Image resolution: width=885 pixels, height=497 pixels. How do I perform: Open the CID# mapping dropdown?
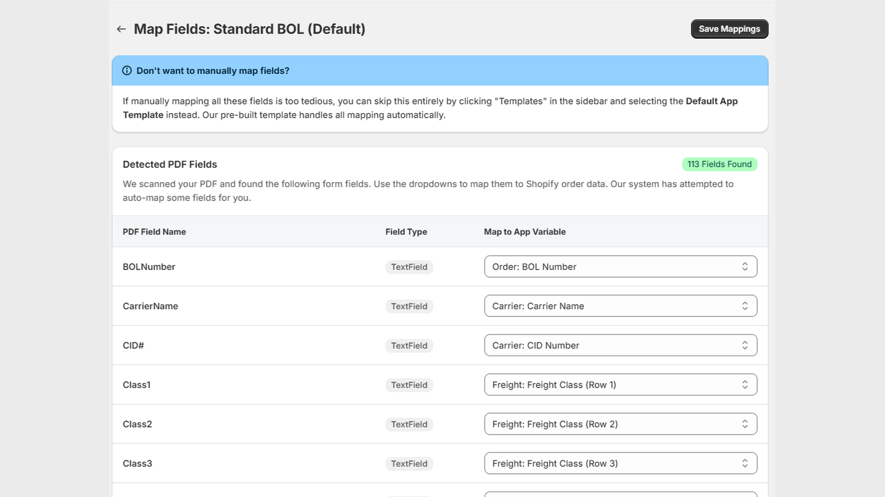[621, 345]
